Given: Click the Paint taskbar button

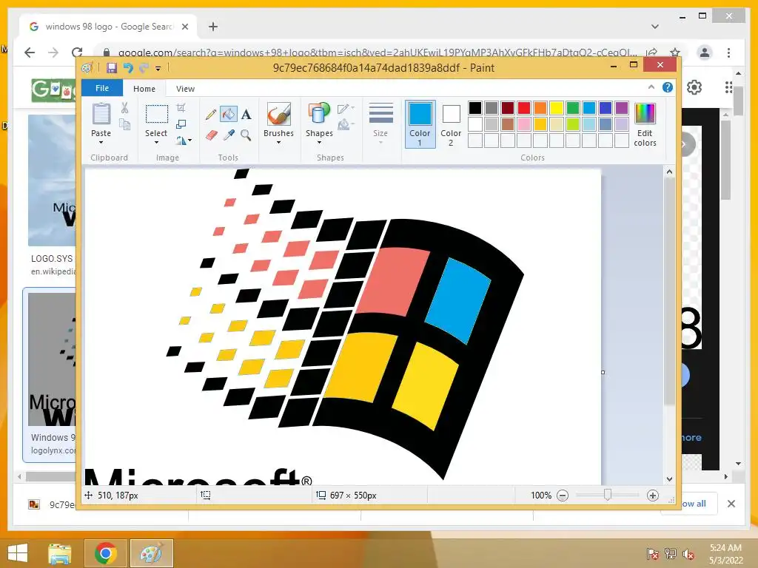Looking at the screenshot, I should coord(151,553).
